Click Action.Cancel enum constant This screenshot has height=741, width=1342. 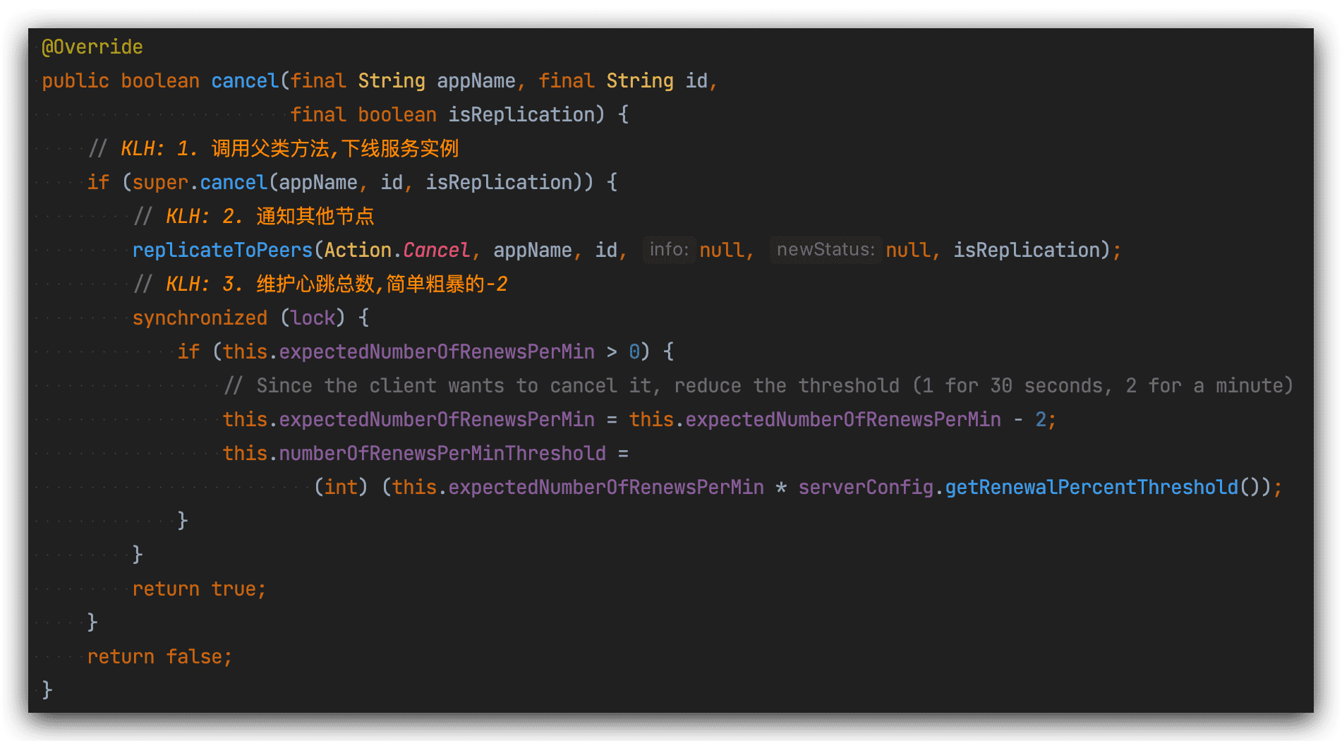point(397,251)
